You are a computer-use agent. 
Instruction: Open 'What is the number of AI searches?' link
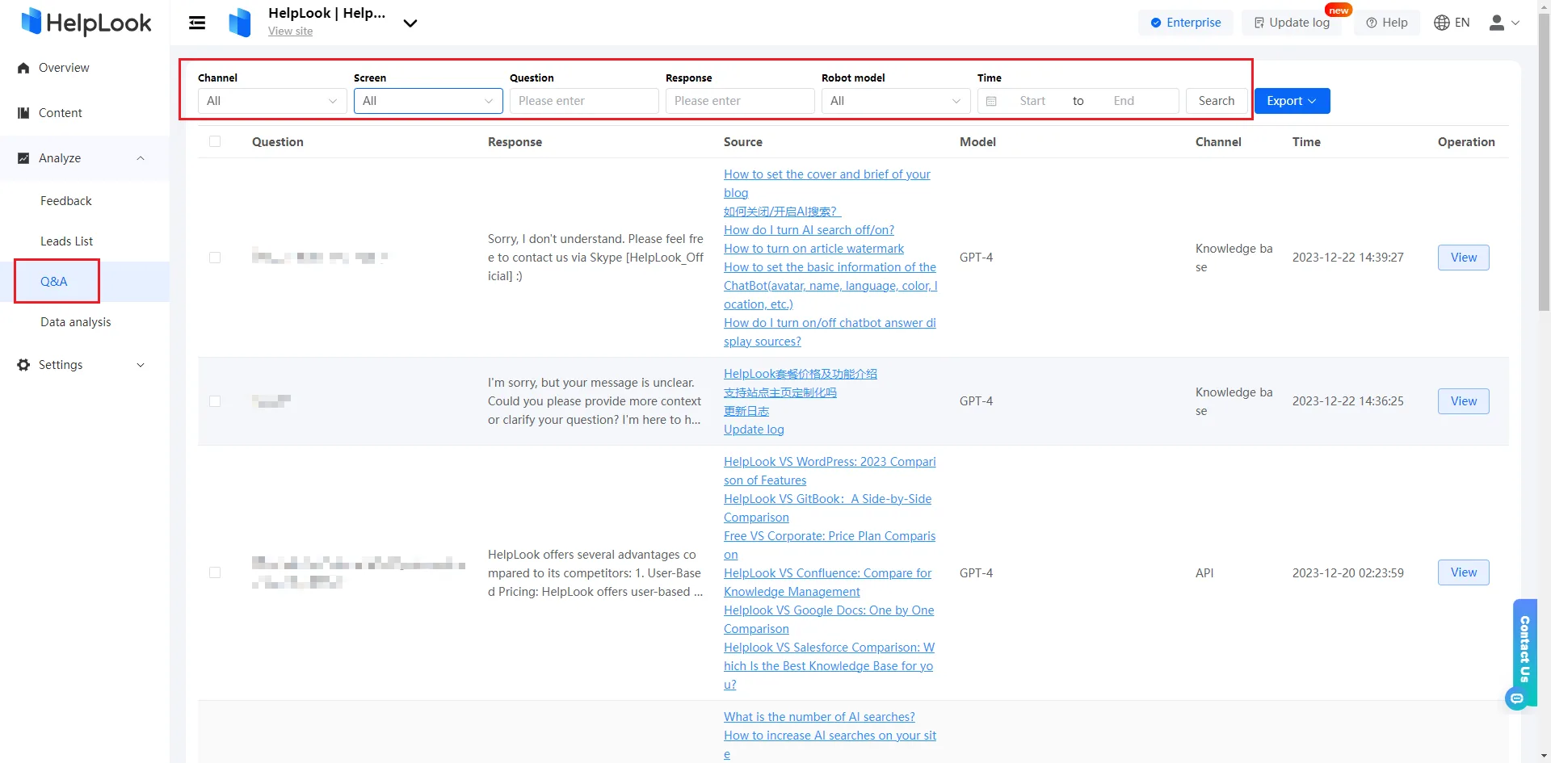tap(819, 717)
